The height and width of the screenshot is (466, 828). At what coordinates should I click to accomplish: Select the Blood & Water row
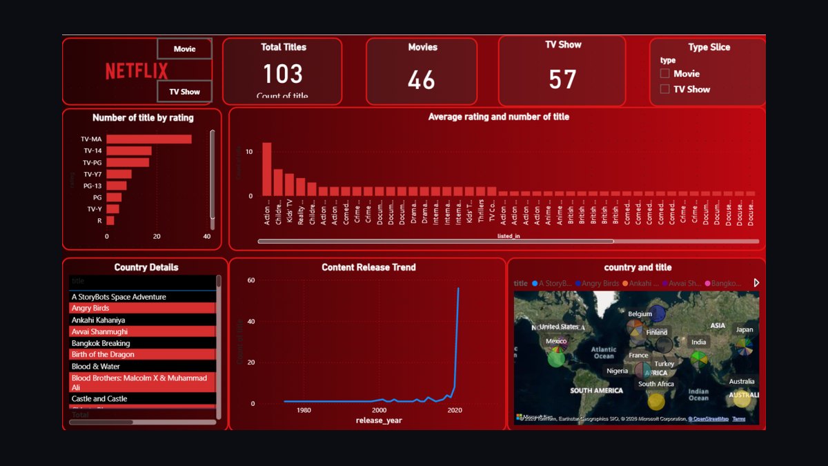click(142, 366)
